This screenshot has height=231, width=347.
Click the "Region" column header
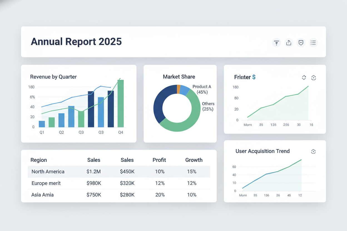[39, 160]
